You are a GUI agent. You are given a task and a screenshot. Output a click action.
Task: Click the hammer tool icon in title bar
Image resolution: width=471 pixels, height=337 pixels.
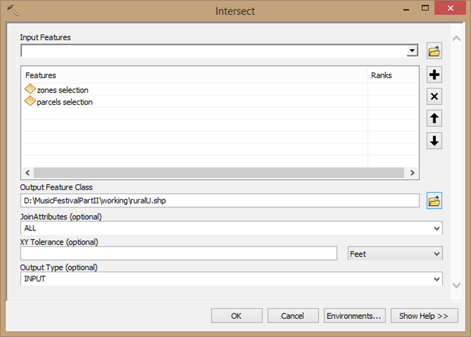pyautogui.click(x=13, y=11)
